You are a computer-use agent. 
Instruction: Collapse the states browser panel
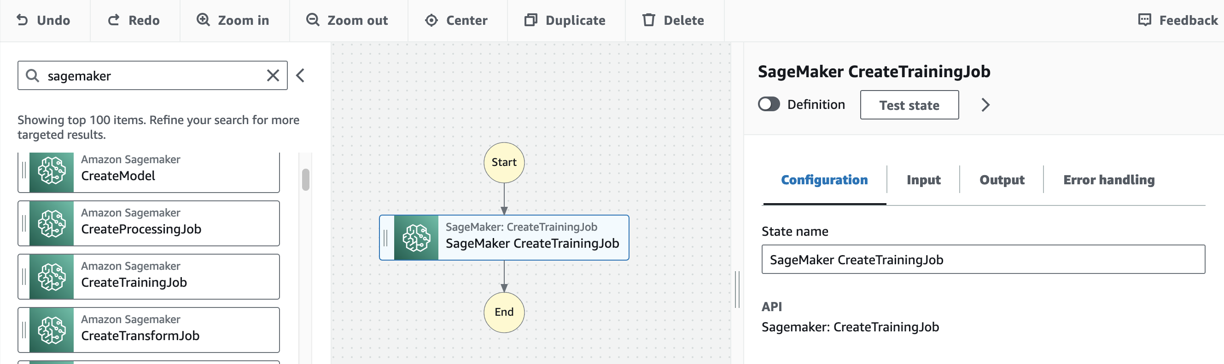(x=300, y=75)
